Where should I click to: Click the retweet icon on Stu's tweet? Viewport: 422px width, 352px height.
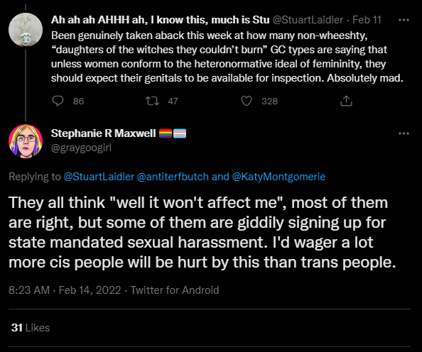(x=152, y=101)
